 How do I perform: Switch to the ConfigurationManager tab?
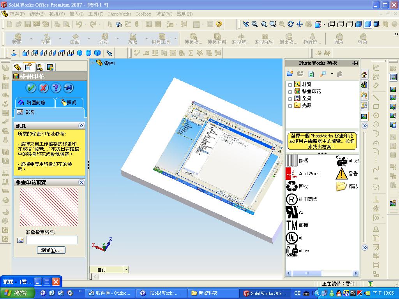39,67
